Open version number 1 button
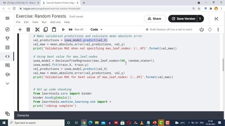This screenshot has height=126, width=225. [200, 19]
